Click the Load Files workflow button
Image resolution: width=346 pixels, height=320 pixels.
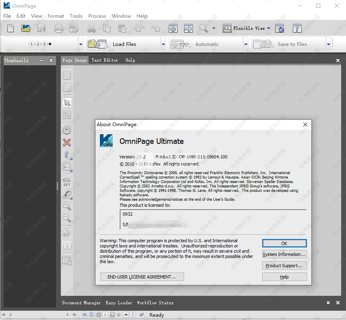point(124,44)
